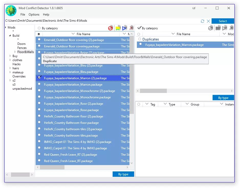The image size is (240, 188).
Task: Select the Hacks folder in tree
Action: pyautogui.click(x=17, y=64)
